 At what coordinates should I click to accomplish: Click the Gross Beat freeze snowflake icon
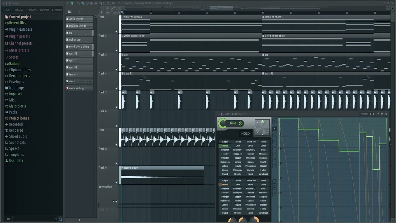pos(275,193)
